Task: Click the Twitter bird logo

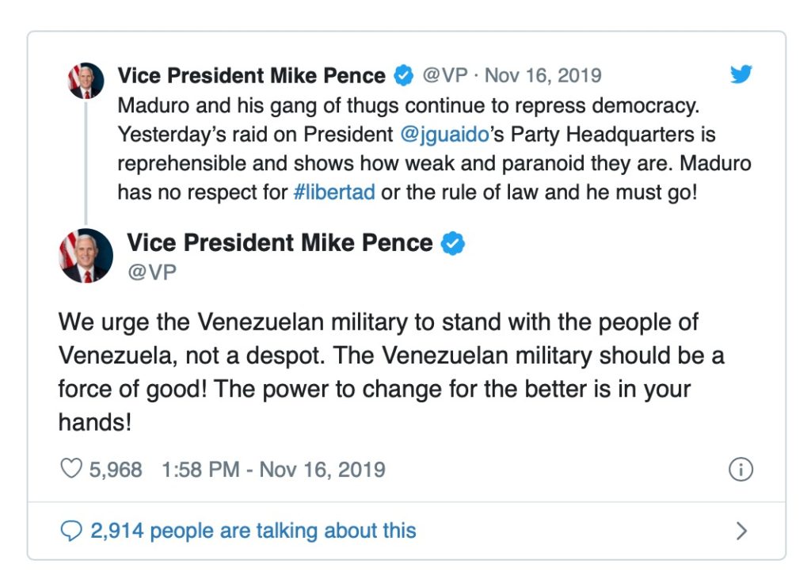Action: (741, 75)
